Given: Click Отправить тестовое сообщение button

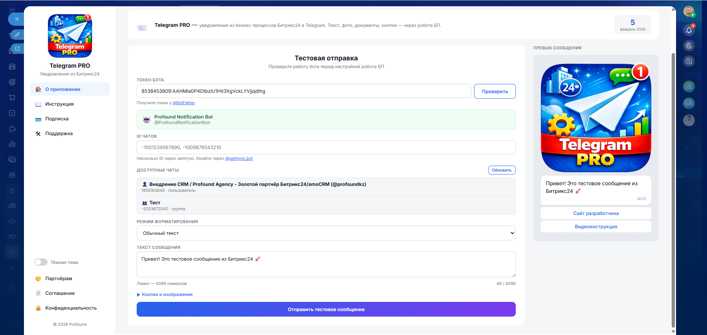Looking at the screenshot, I should click(x=326, y=309).
